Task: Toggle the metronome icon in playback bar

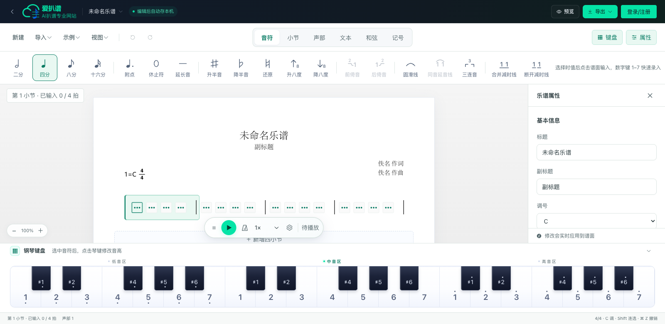Action: (x=245, y=228)
